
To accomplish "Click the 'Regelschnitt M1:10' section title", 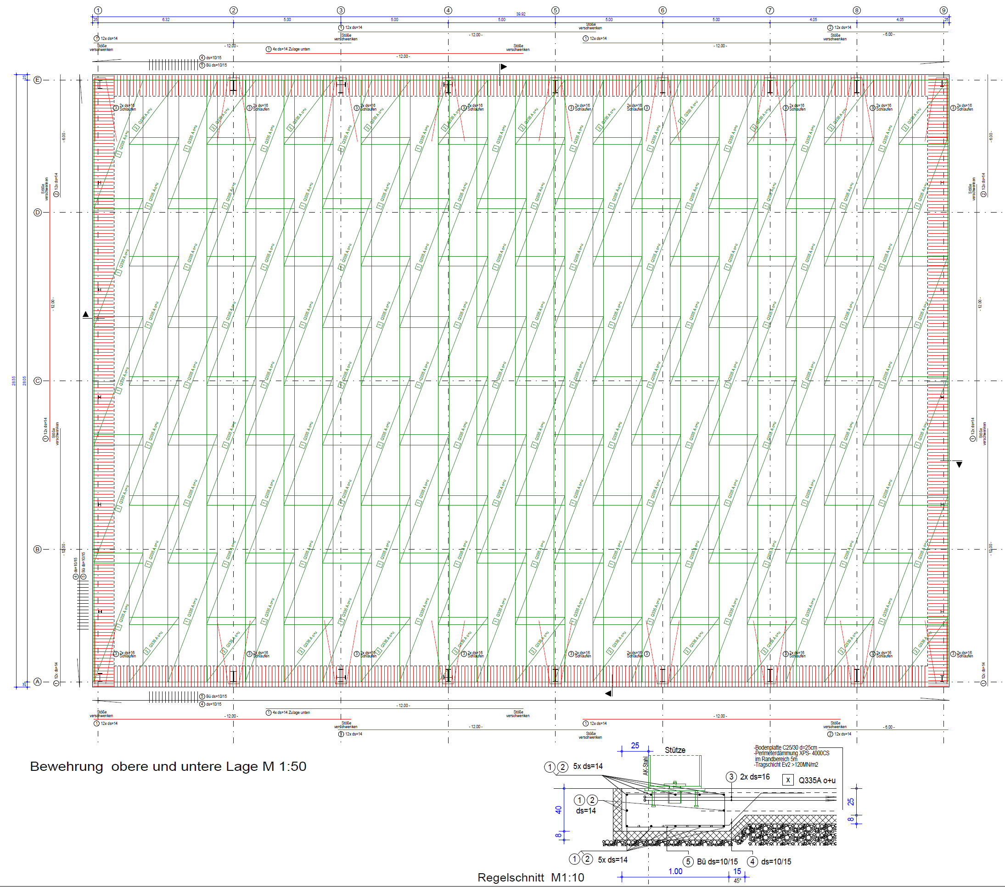I will point(531,877).
